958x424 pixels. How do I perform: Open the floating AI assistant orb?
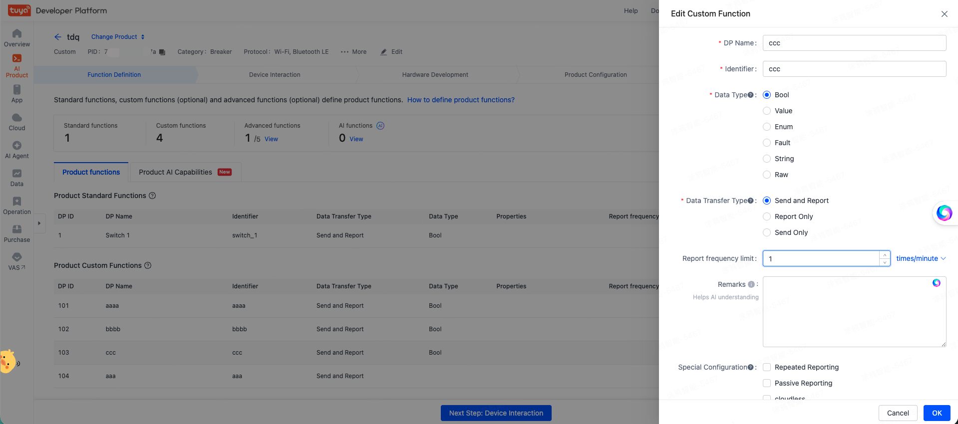click(944, 213)
